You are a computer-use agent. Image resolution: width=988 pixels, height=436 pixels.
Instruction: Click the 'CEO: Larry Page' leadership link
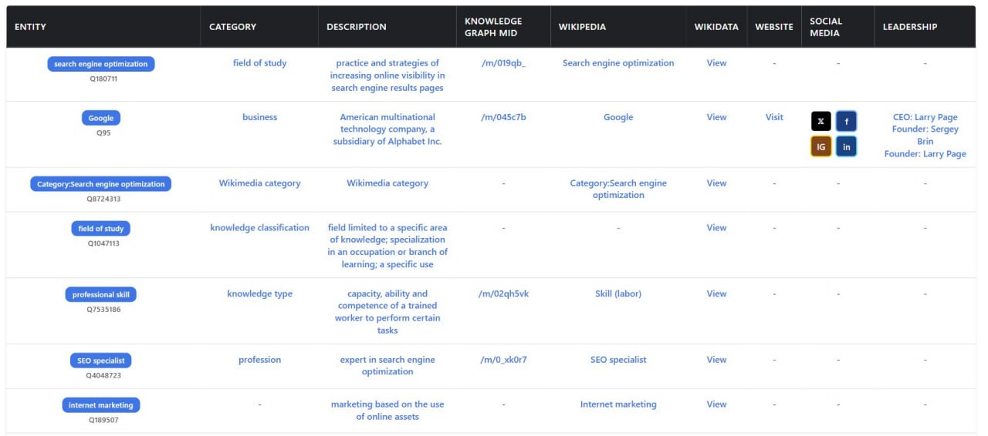(925, 117)
